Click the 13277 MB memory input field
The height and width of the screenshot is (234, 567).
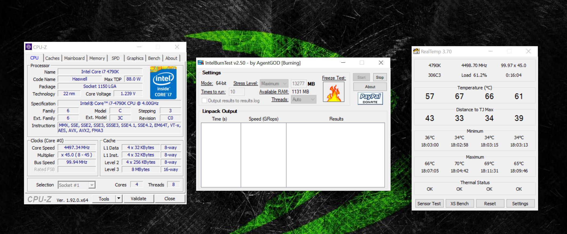[298, 83]
